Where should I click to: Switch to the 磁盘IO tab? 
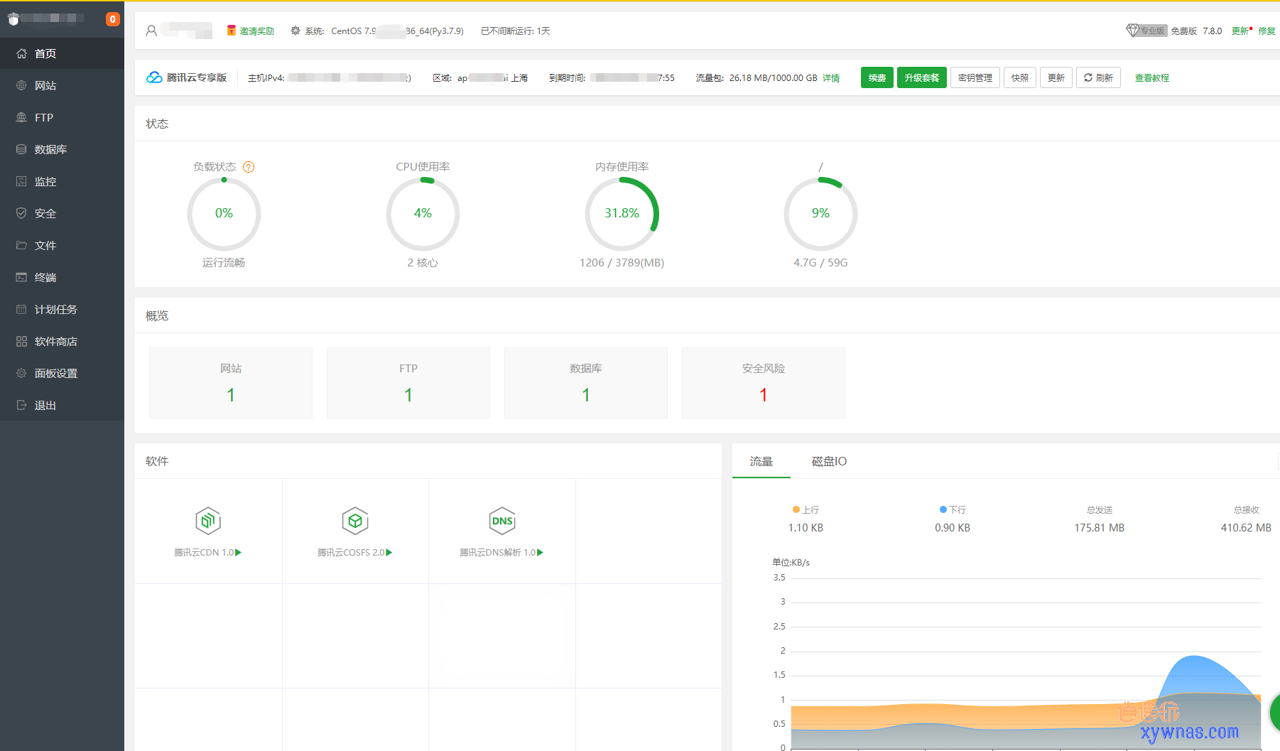pos(829,461)
